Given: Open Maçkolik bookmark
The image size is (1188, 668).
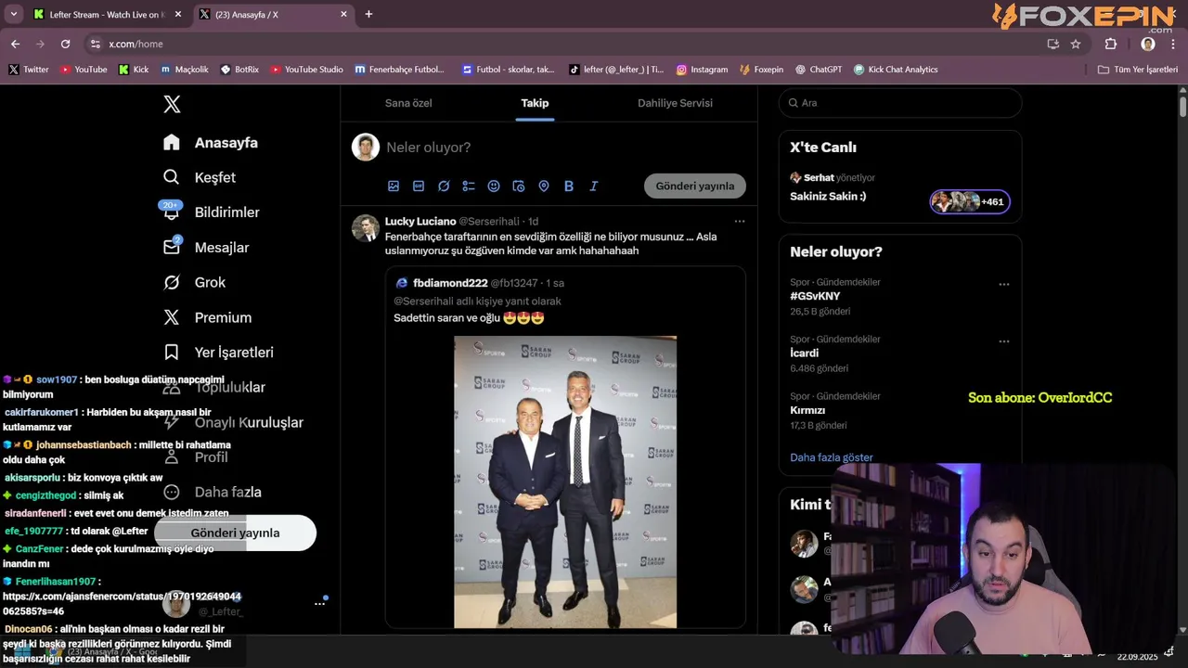Looking at the screenshot, I should (x=184, y=70).
